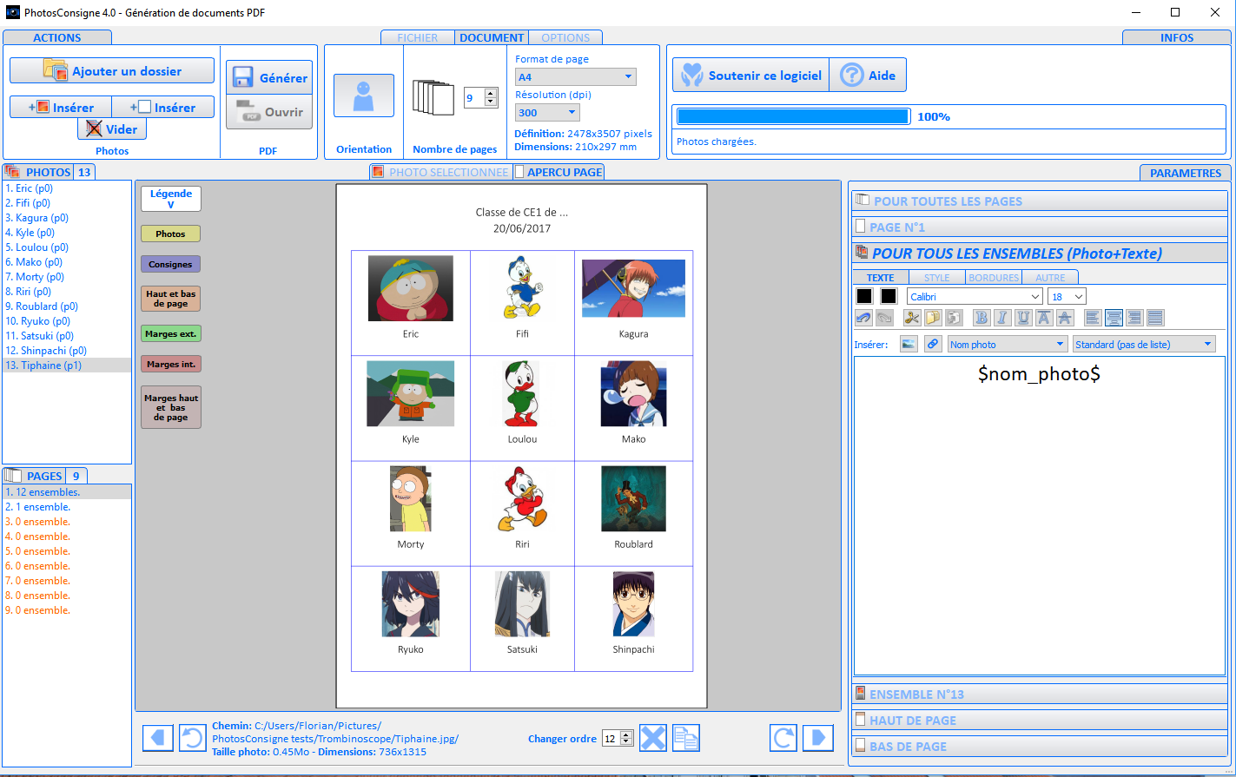Click the $nom_photo$ text editing area
Screen dimensions: 1236x777
(1039, 516)
